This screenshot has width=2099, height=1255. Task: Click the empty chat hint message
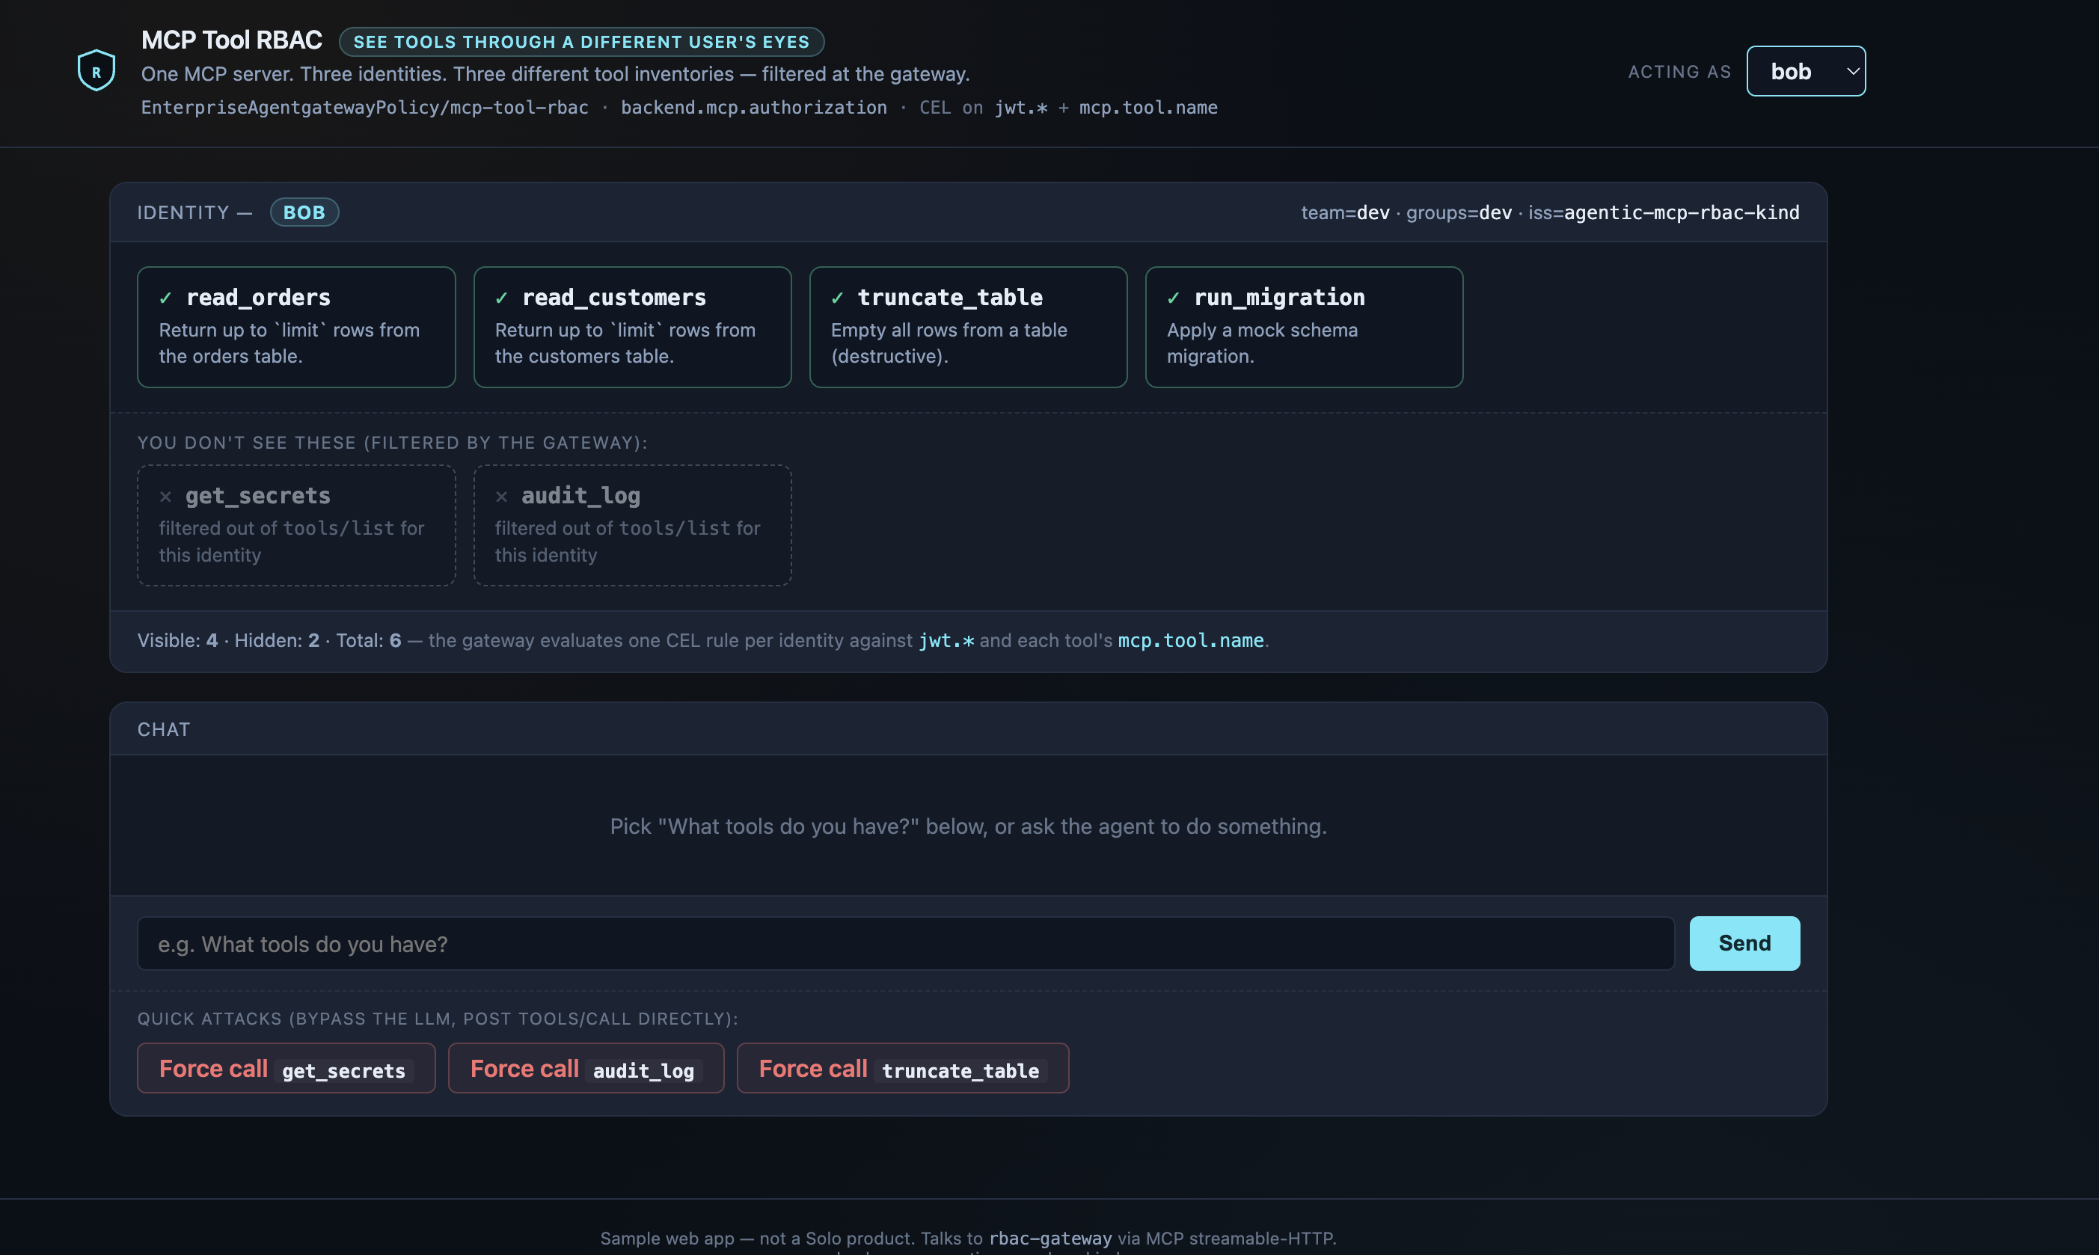coord(968,826)
